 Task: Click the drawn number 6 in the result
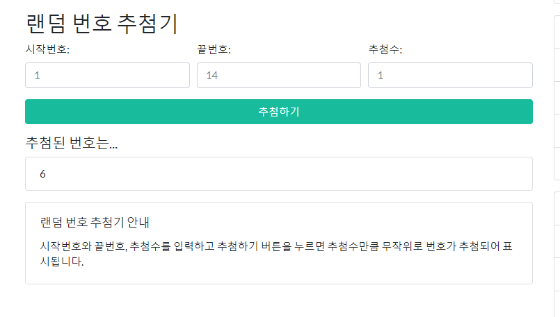(42, 174)
